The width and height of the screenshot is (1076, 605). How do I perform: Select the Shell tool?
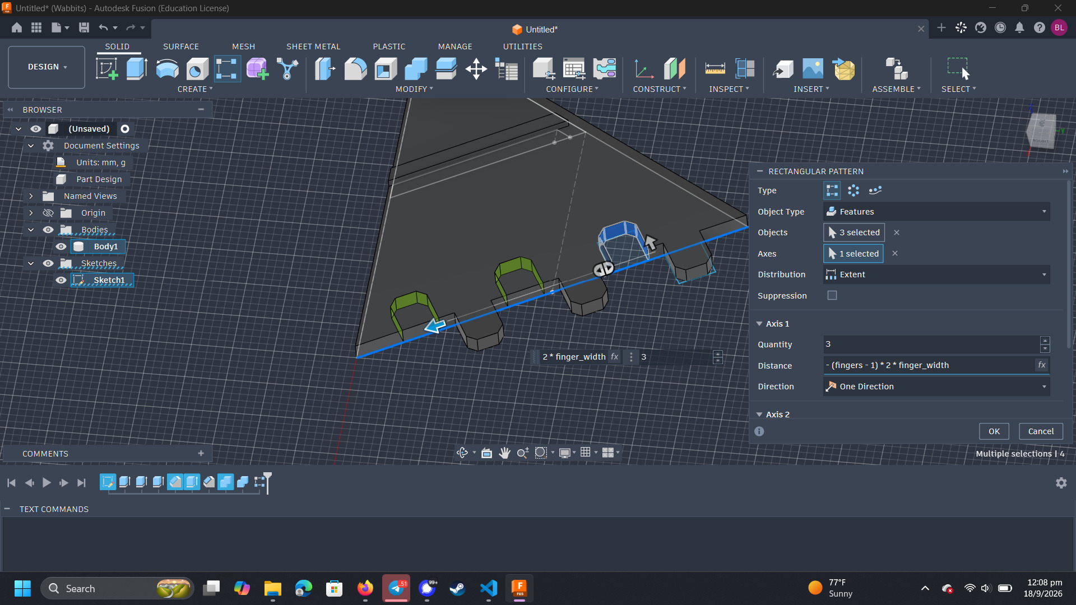pos(386,69)
